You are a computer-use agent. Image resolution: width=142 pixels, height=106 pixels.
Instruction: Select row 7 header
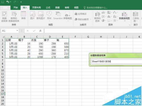(x=3, y=60)
